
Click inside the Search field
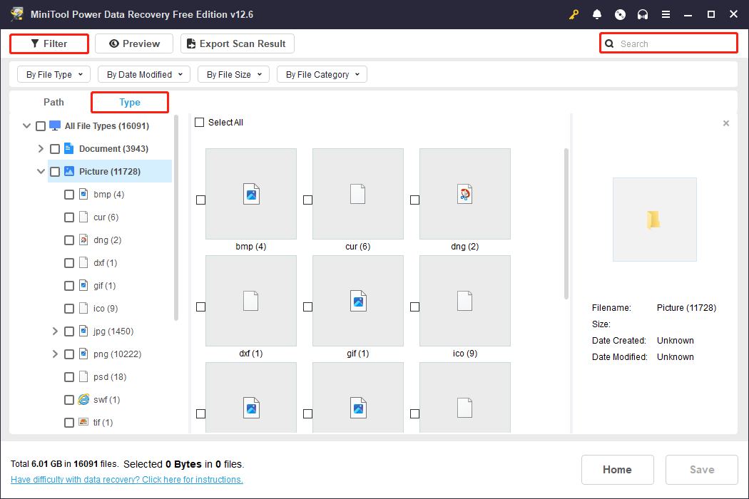[668, 43]
